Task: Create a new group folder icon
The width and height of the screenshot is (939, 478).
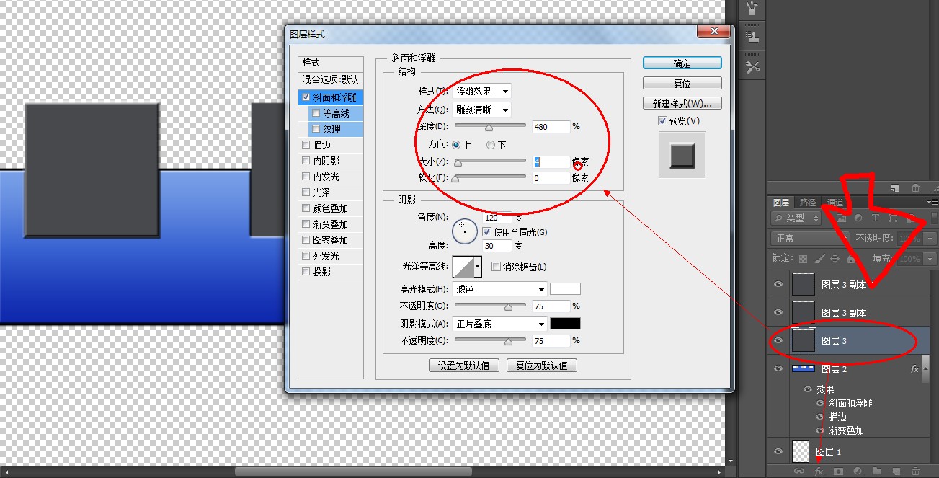Action: tap(877, 471)
